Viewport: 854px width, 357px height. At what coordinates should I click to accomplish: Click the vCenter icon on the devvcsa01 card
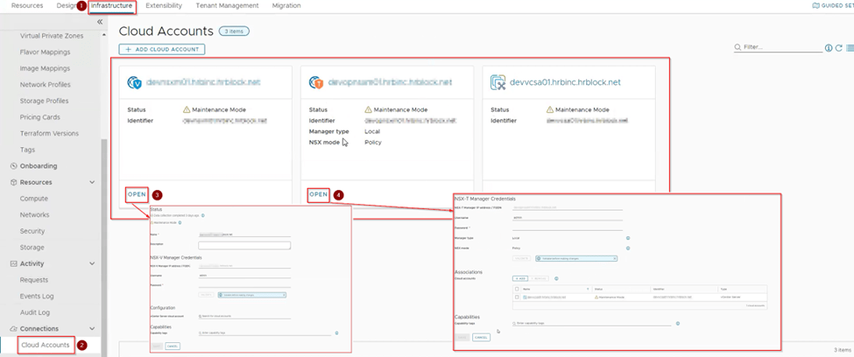pyautogui.click(x=498, y=82)
